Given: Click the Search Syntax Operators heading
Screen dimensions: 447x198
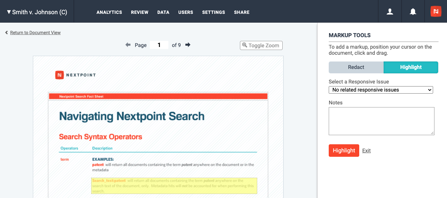Looking at the screenshot, I should [x=100, y=137].
